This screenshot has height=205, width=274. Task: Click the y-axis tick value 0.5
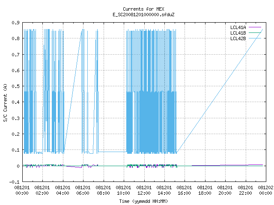coord(15,86)
